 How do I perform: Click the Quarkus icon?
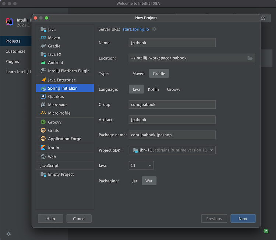click(43, 96)
